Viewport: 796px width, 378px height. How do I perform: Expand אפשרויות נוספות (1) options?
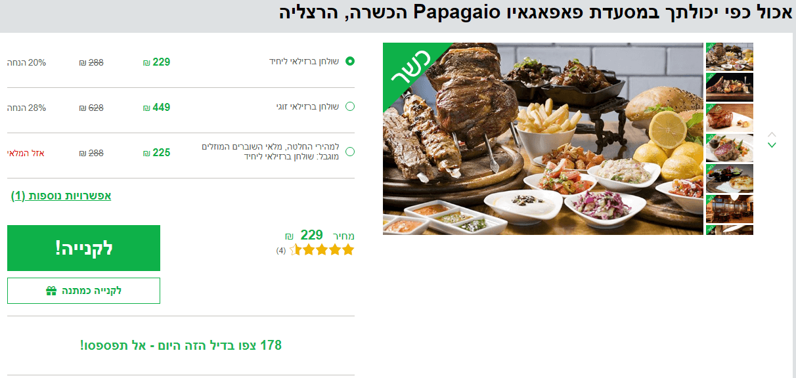[61, 196]
